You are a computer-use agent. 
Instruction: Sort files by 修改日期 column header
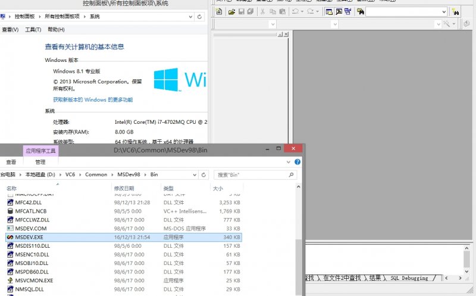pos(124,188)
